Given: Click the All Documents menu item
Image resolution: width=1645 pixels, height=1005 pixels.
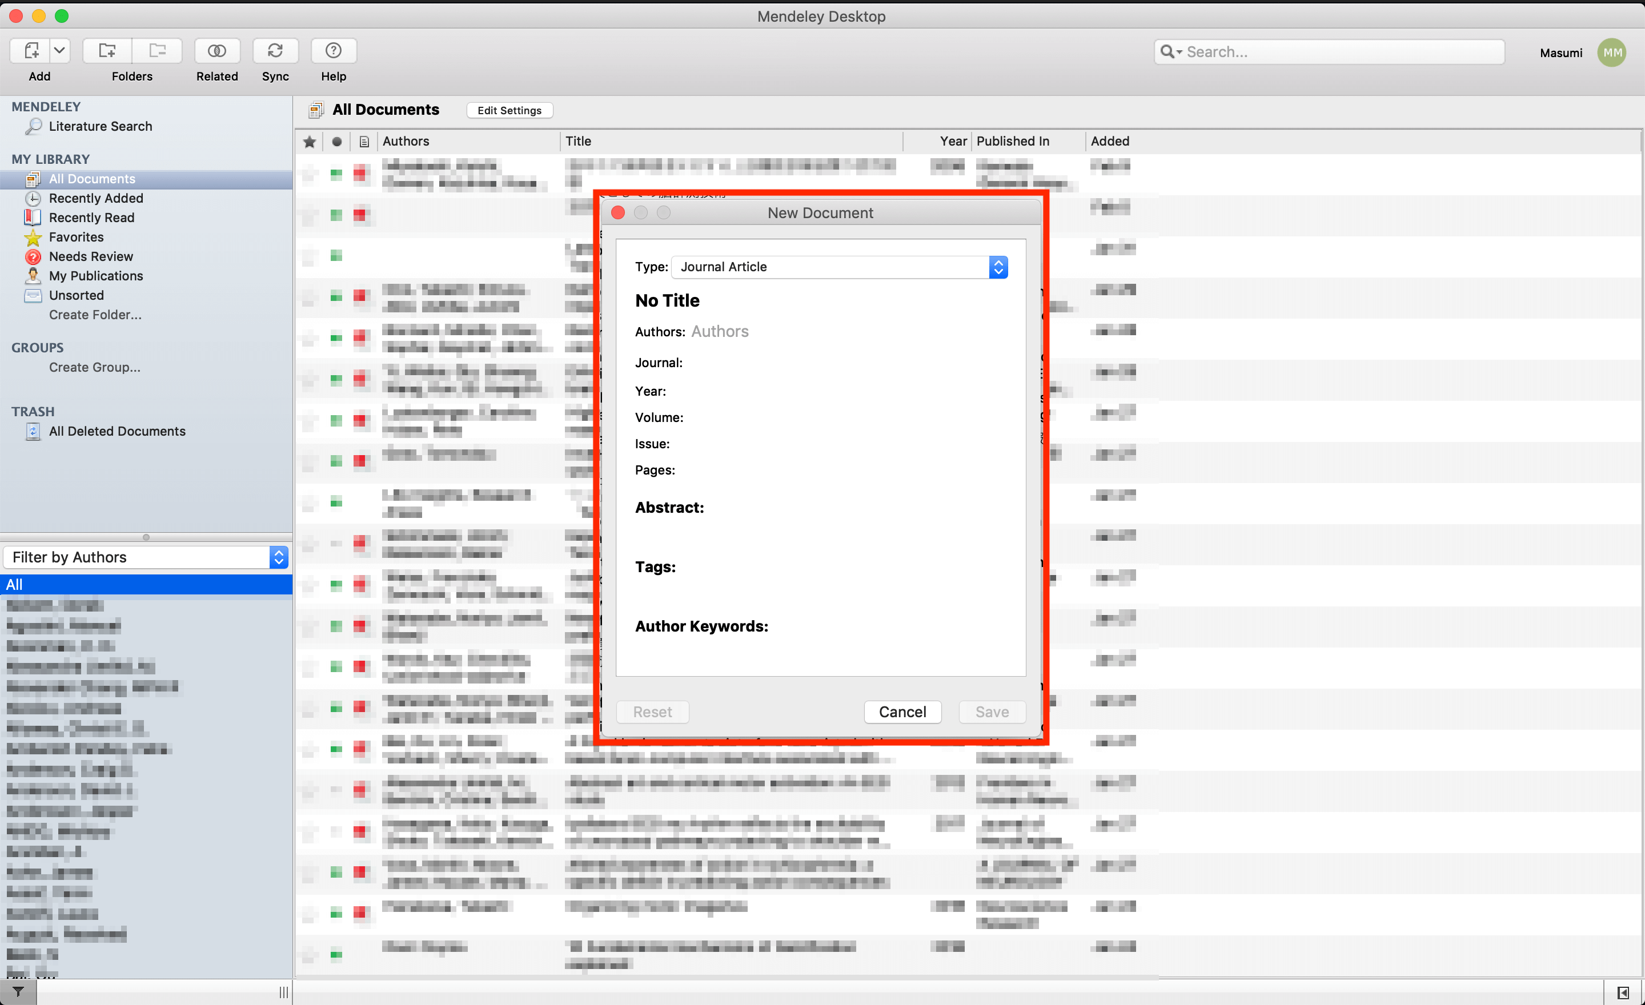Looking at the screenshot, I should [x=91, y=179].
